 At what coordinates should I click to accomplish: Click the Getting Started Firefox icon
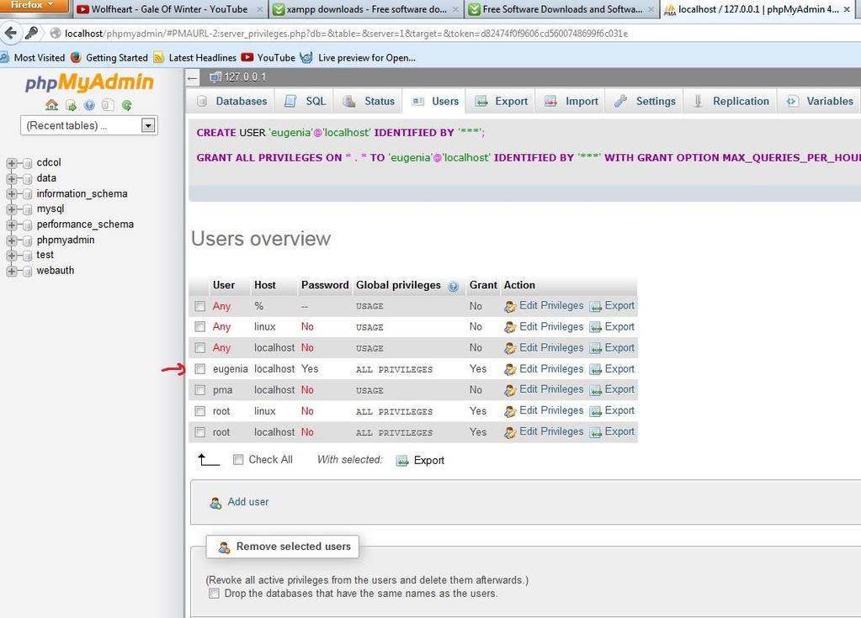click(x=76, y=57)
